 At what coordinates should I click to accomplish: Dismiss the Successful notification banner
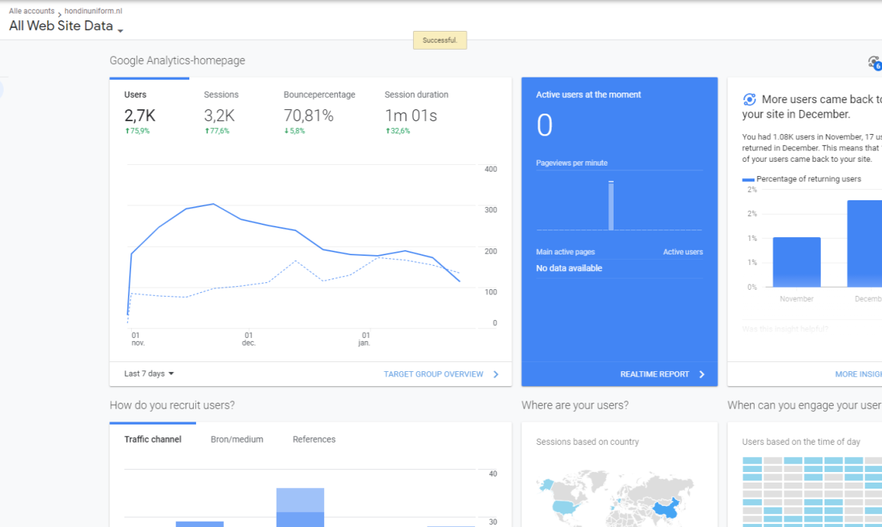click(x=439, y=41)
